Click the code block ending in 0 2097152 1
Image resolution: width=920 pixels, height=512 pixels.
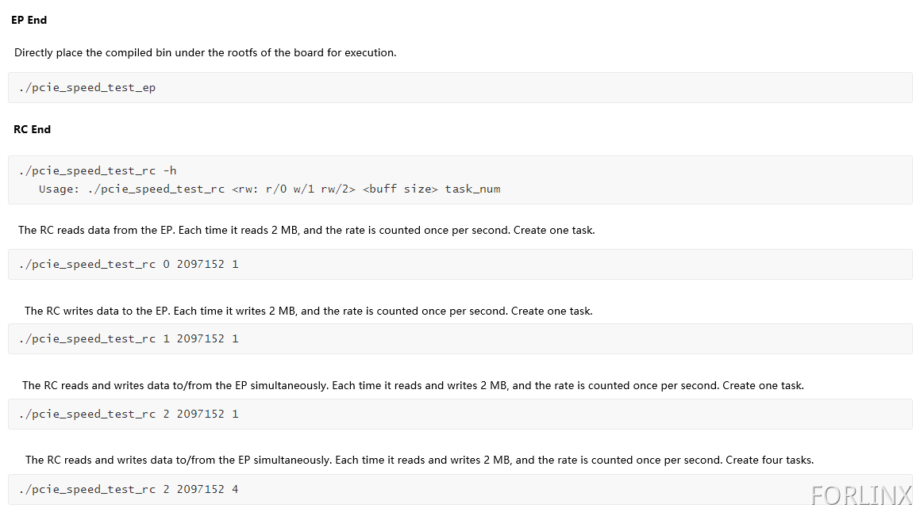click(460, 264)
